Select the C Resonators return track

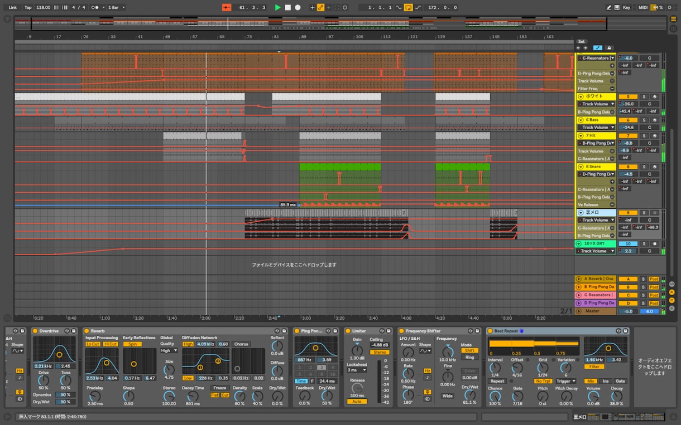pyautogui.click(x=598, y=295)
